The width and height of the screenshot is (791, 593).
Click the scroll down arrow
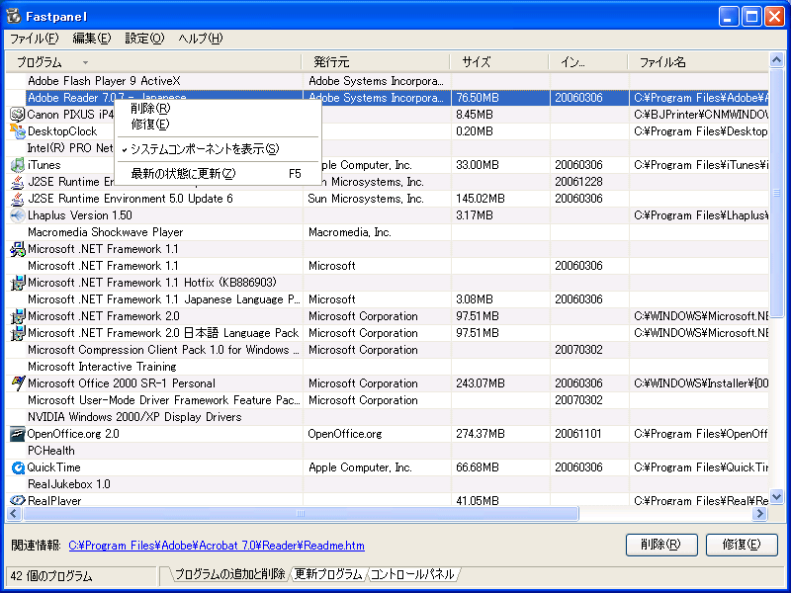click(776, 496)
